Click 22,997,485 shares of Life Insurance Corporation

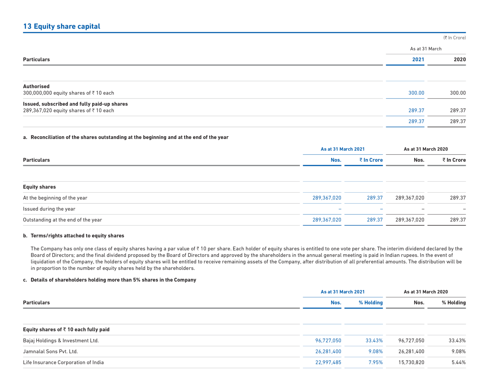[x=328, y=362]
